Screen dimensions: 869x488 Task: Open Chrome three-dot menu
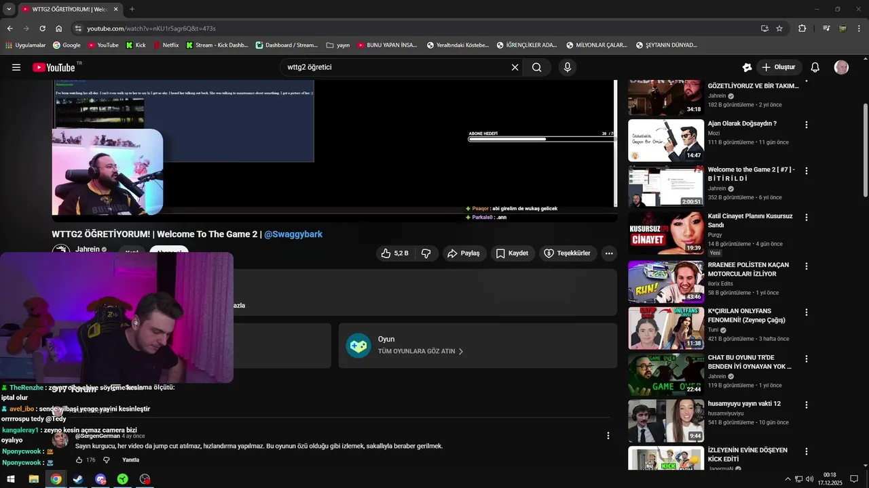pos(859,28)
